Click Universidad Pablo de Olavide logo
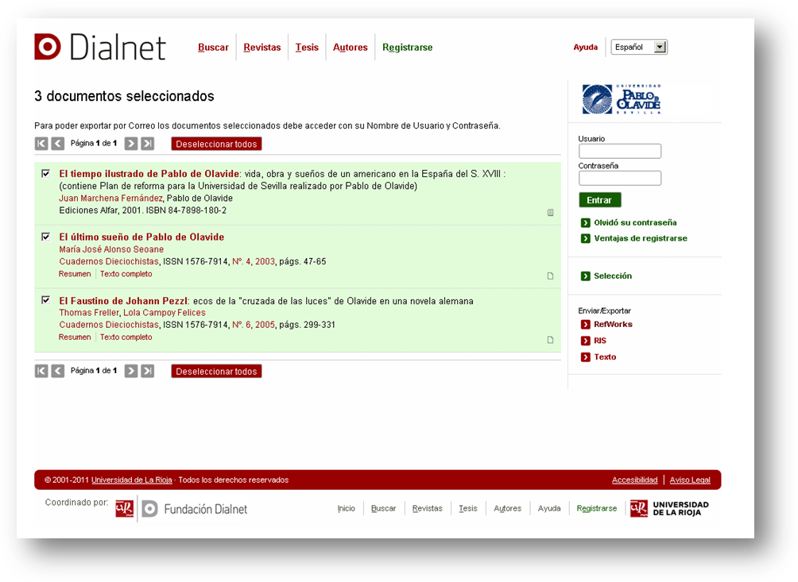Viewport: 798px width, 582px height. (x=622, y=99)
